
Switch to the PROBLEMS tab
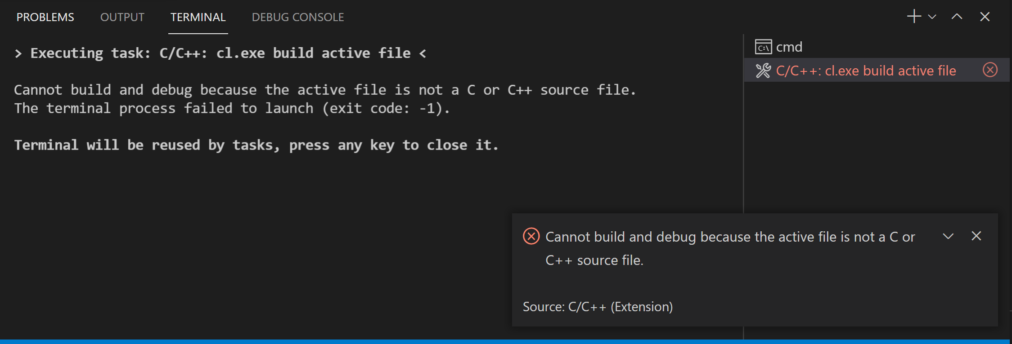coord(45,17)
